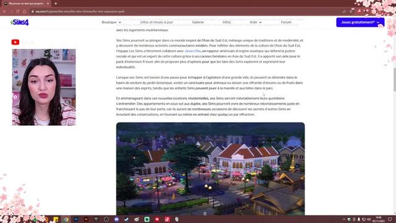The height and width of the screenshot is (223, 396).
Task: Click the share icon in the address bar
Action: 344,11
